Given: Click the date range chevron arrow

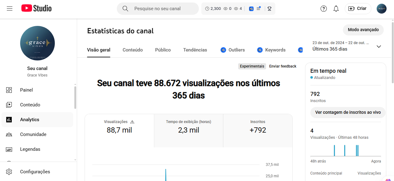Looking at the screenshot, I should click(x=379, y=47).
